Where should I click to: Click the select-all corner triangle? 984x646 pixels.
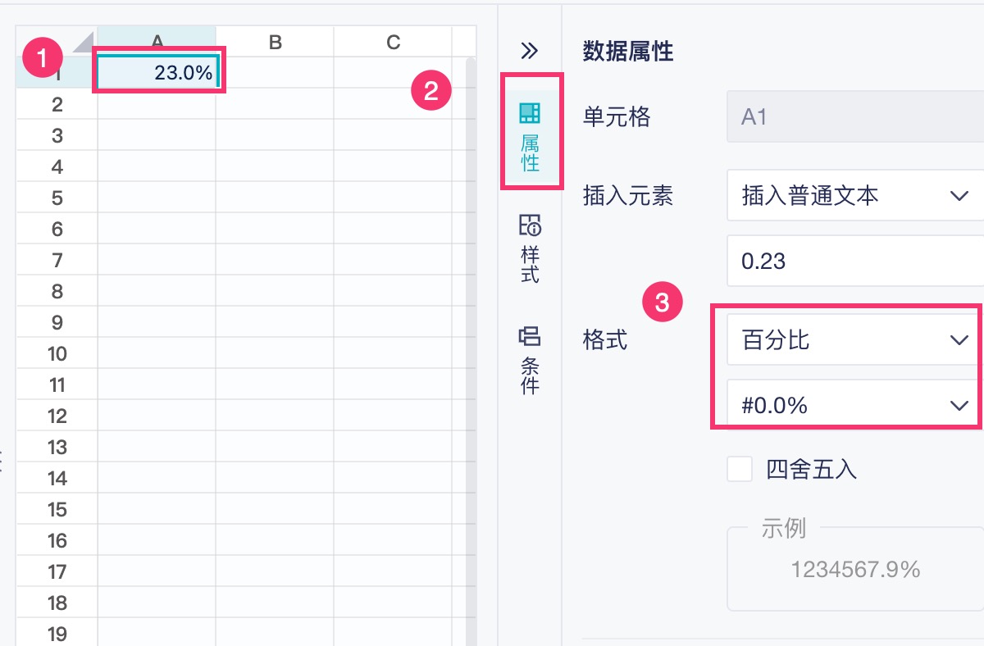[x=84, y=42]
